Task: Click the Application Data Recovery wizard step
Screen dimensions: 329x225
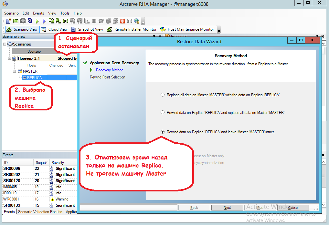Action: coord(114,63)
